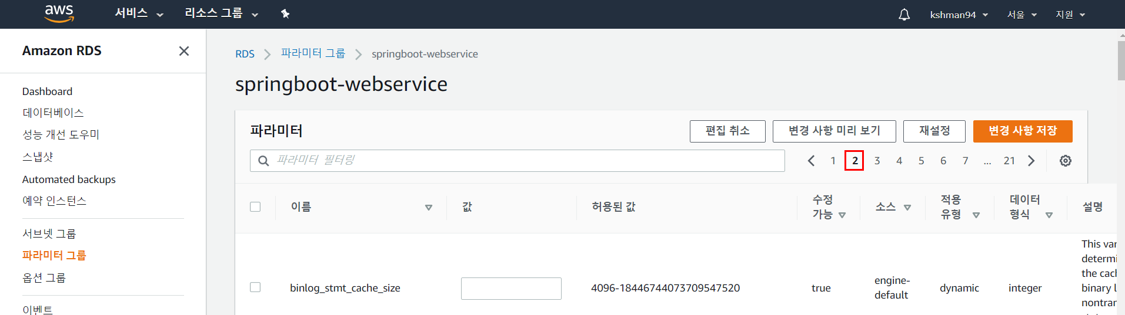This screenshot has width=1125, height=315.
Task: Open the 서울 region dropdown
Action: (1021, 15)
